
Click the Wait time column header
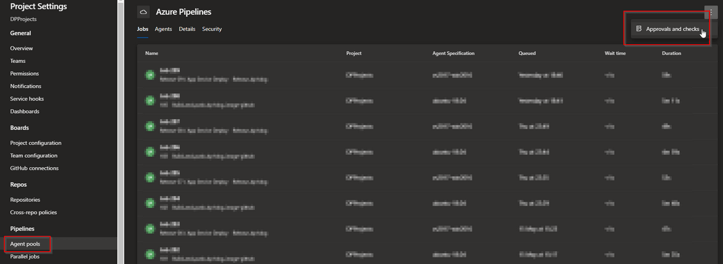pyautogui.click(x=615, y=53)
